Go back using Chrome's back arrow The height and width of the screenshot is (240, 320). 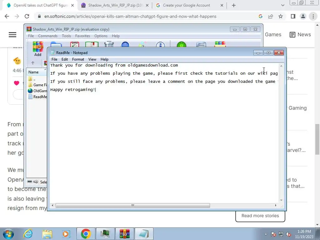7,16
